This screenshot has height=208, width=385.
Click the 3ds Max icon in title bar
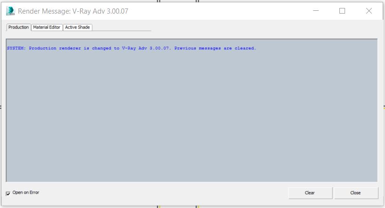coord(10,11)
